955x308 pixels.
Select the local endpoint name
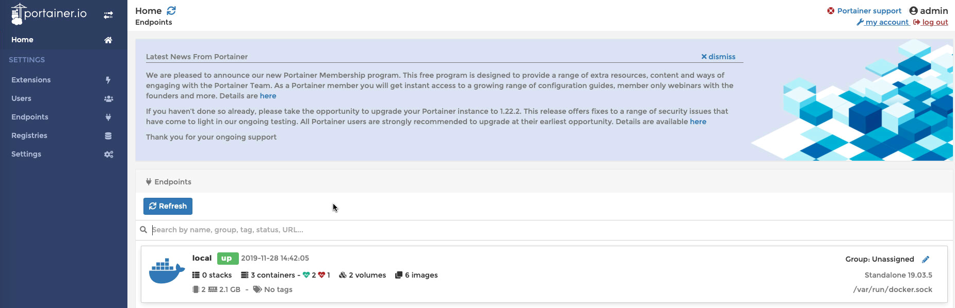pyautogui.click(x=202, y=258)
